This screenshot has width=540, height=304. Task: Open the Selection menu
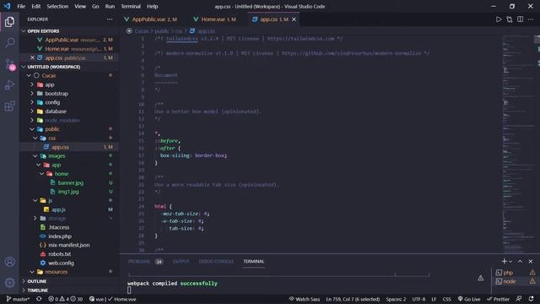tap(57, 6)
